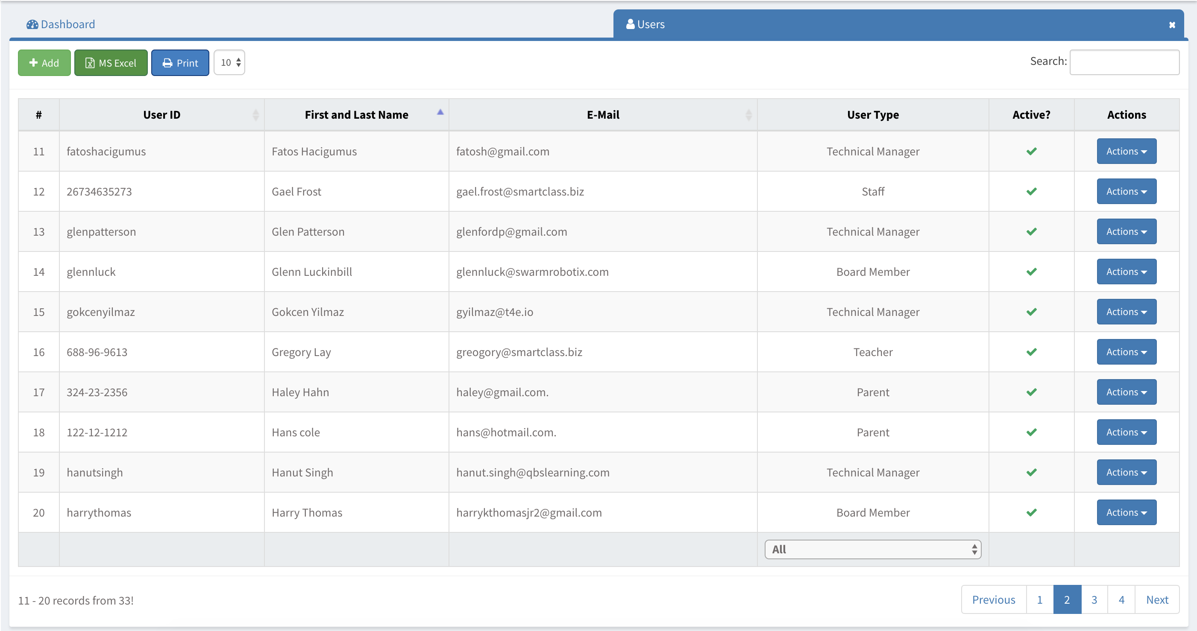
Task: Focus the Search input field
Action: 1124,62
